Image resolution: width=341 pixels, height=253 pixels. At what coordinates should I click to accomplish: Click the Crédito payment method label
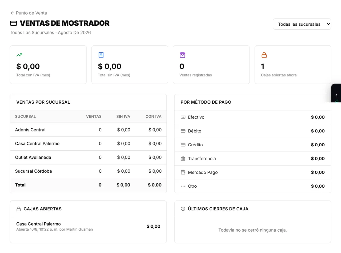(x=195, y=145)
